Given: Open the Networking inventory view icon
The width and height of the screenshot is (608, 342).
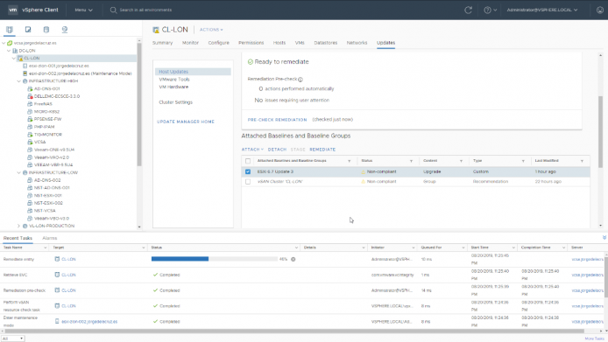Looking at the screenshot, I should (x=65, y=30).
